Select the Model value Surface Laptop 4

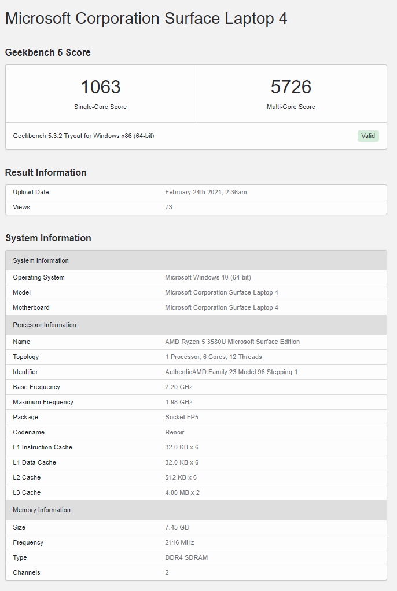(x=222, y=292)
